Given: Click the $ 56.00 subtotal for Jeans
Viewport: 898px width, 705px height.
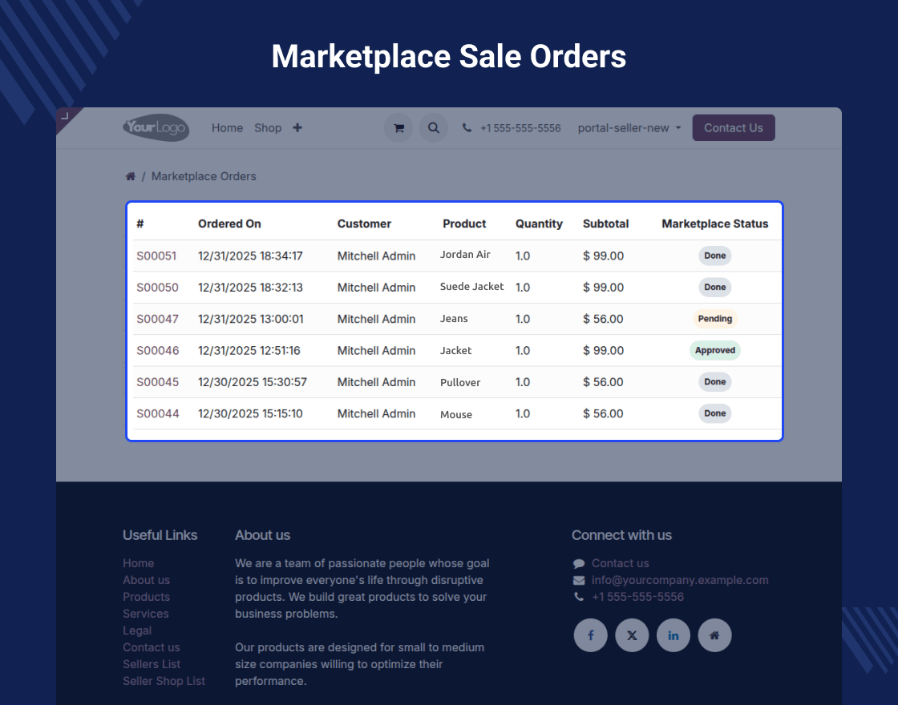Looking at the screenshot, I should click(x=603, y=319).
